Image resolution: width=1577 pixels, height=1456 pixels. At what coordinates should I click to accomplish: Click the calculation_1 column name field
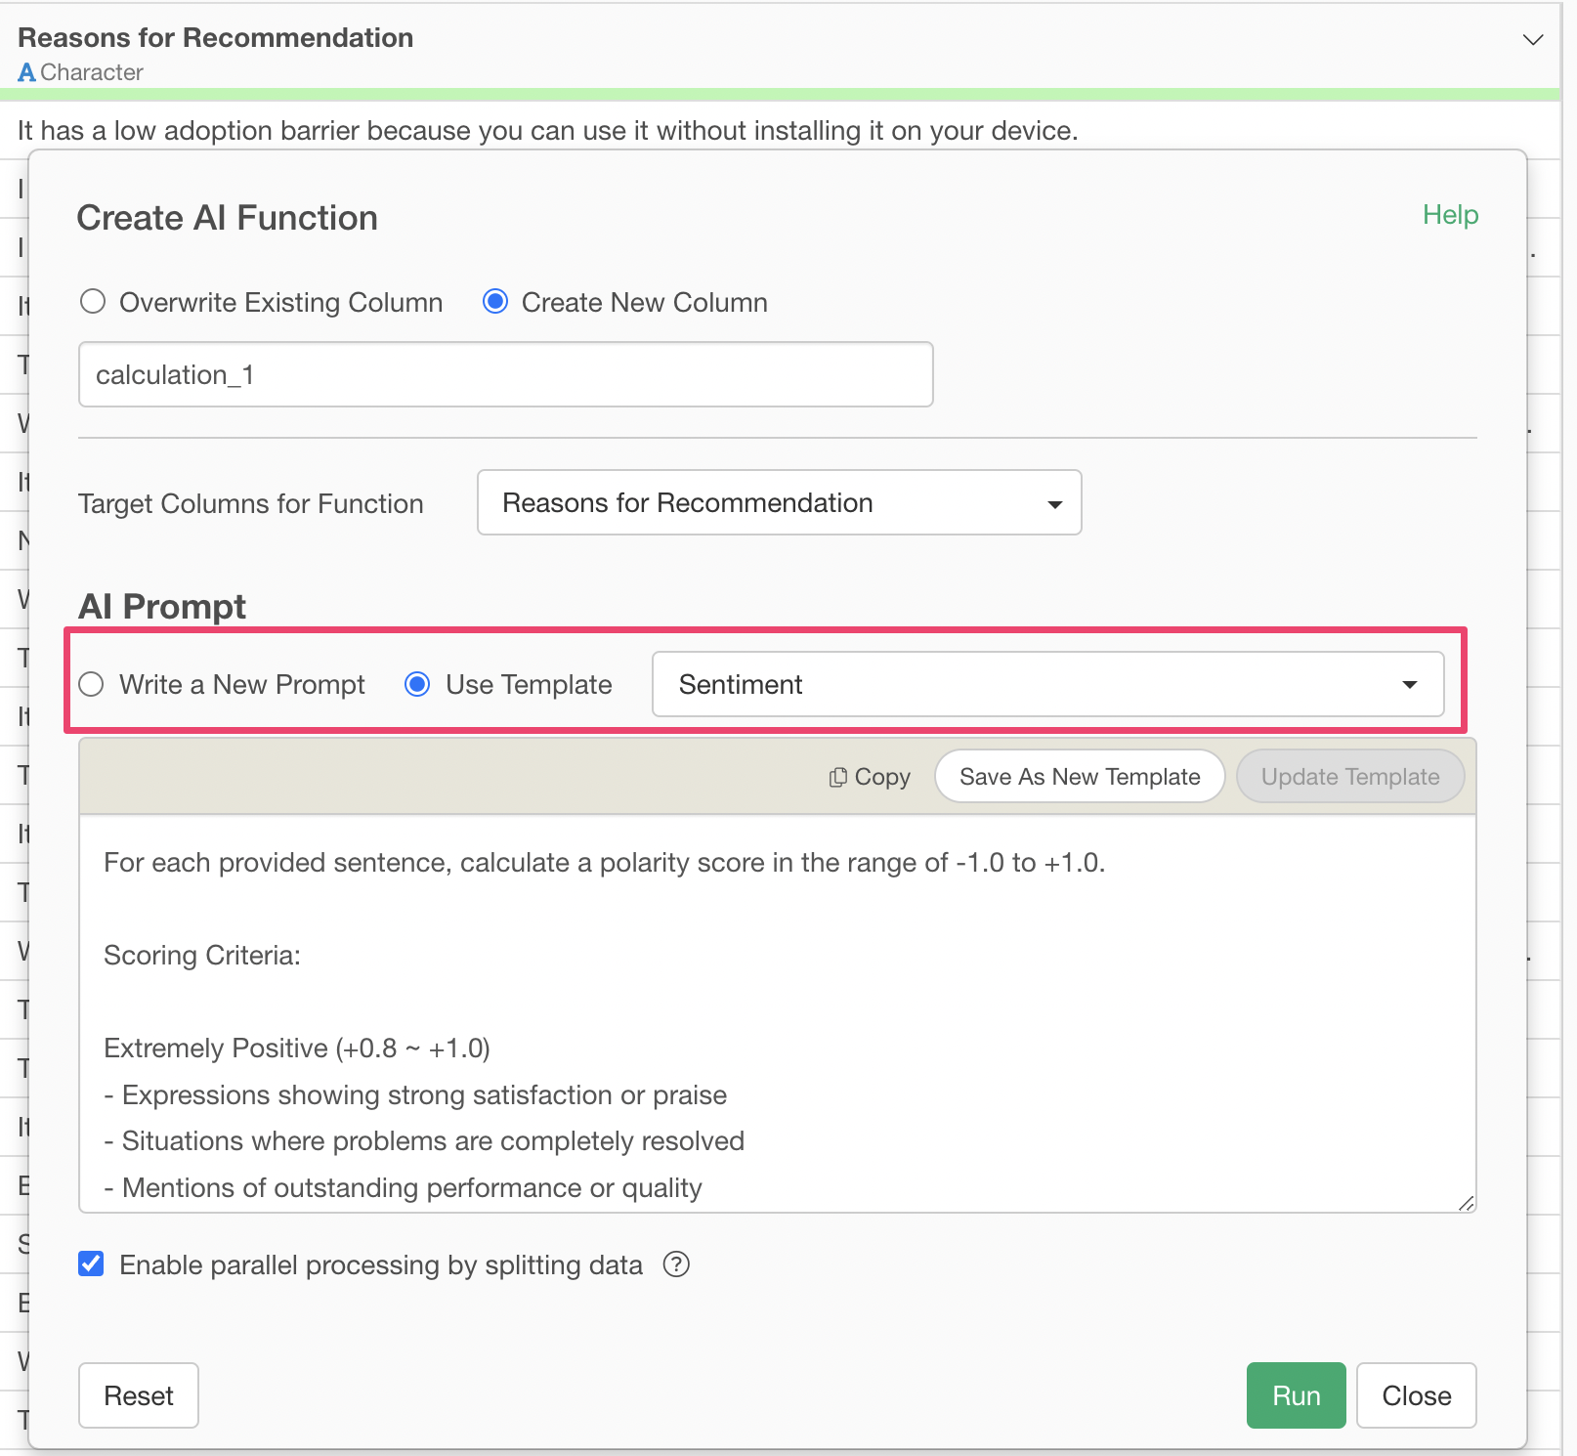[505, 374]
